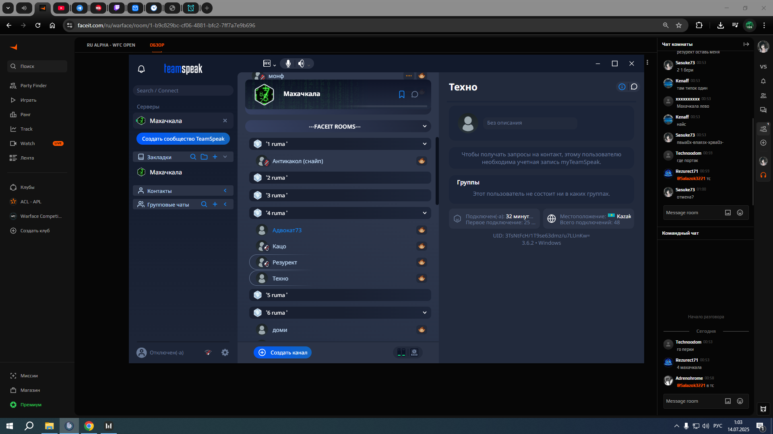Bookmark the Махачкала server
The width and height of the screenshot is (773, 434).
(x=401, y=94)
